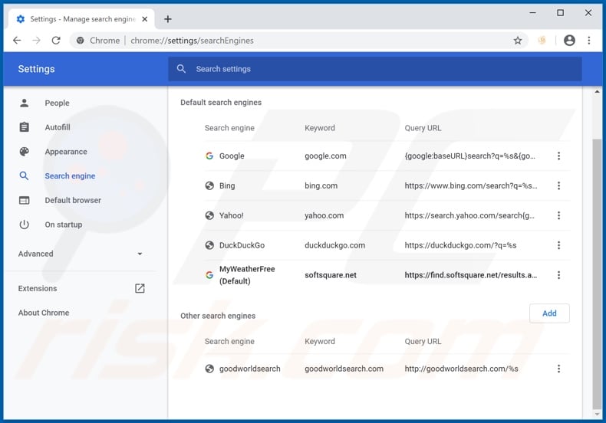
Task: Click the google.com keyword cell
Action: coord(325,156)
